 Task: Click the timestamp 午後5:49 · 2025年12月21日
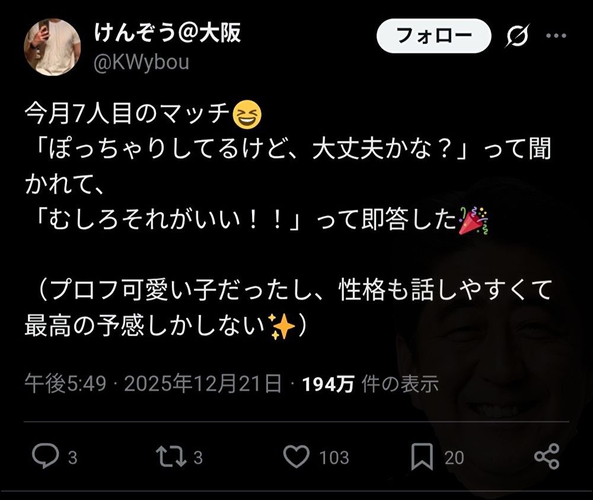tap(153, 384)
